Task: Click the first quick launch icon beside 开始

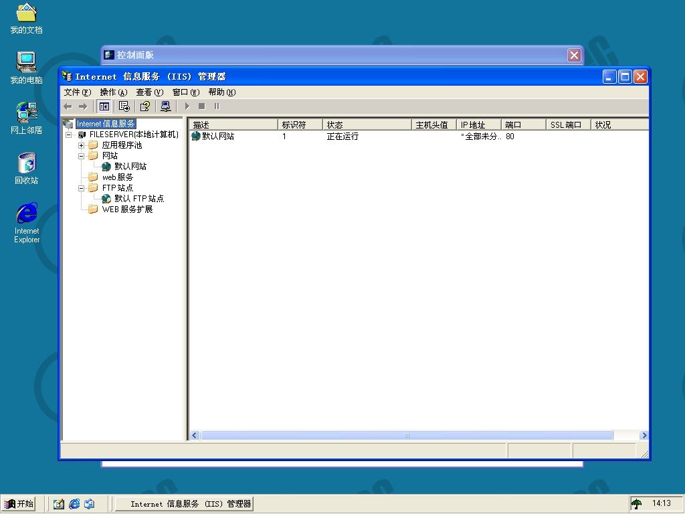Action: pos(59,504)
